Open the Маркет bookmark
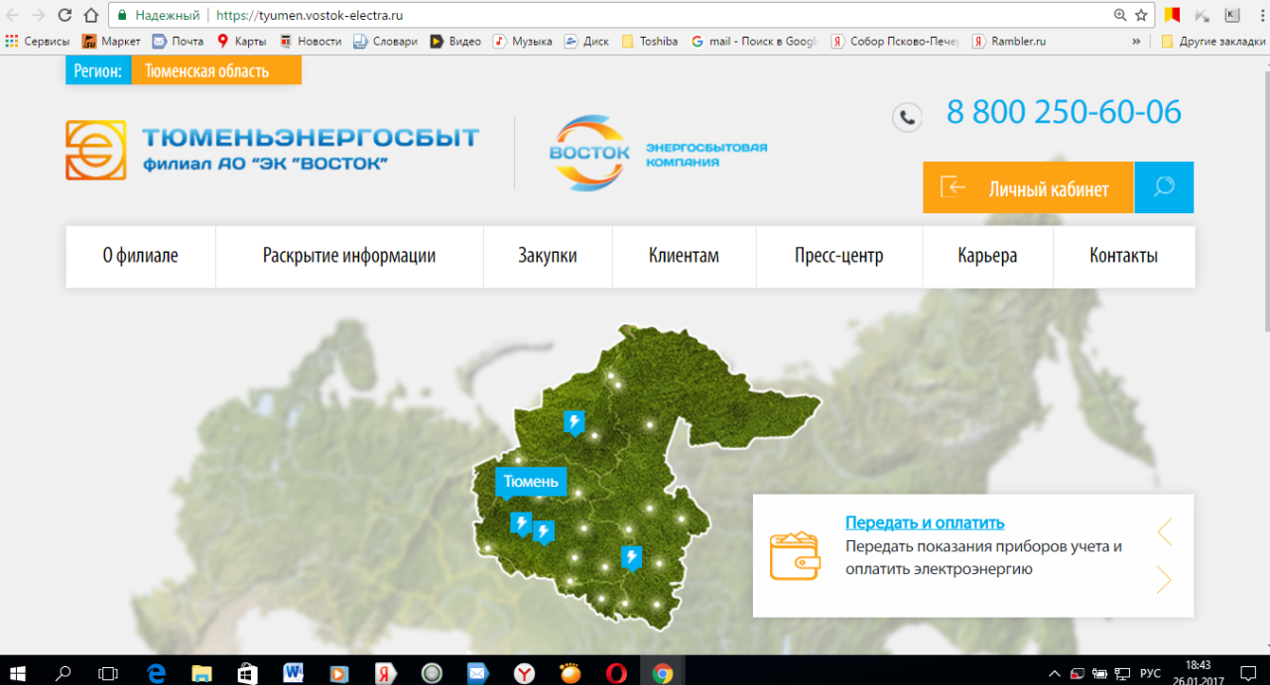This screenshot has height=685, width=1270. [111, 42]
